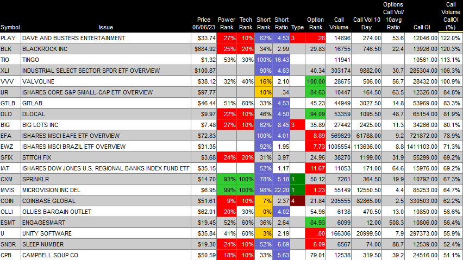Click the BlackRock Inc issue name
463x260 pixels.
[x=45, y=49]
